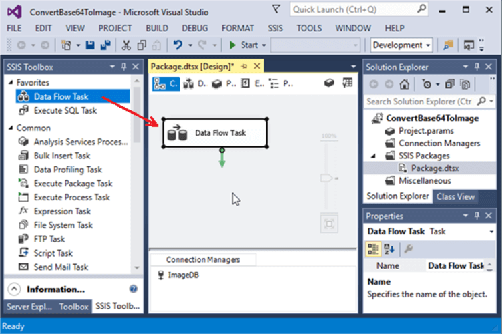
Task: Click the zoom slider handle in designer
Action: point(326,178)
